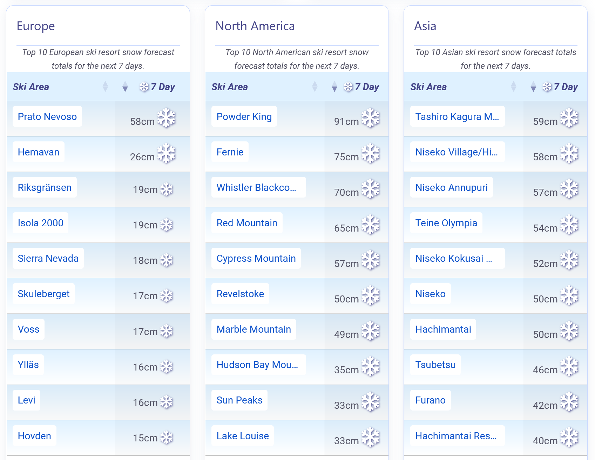Open the Whistler Blackcomb resort link
The height and width of the screenshot is (460, 595).
pos(256,187)
